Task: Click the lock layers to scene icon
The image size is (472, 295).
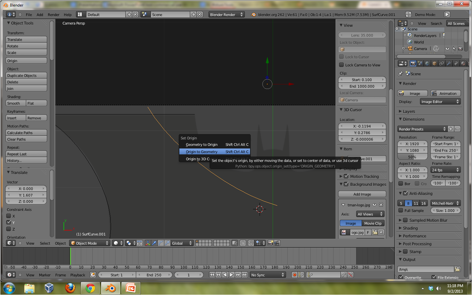Action: pos(234,243)
